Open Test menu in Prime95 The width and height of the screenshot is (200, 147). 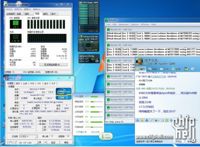tap(108, 24)
